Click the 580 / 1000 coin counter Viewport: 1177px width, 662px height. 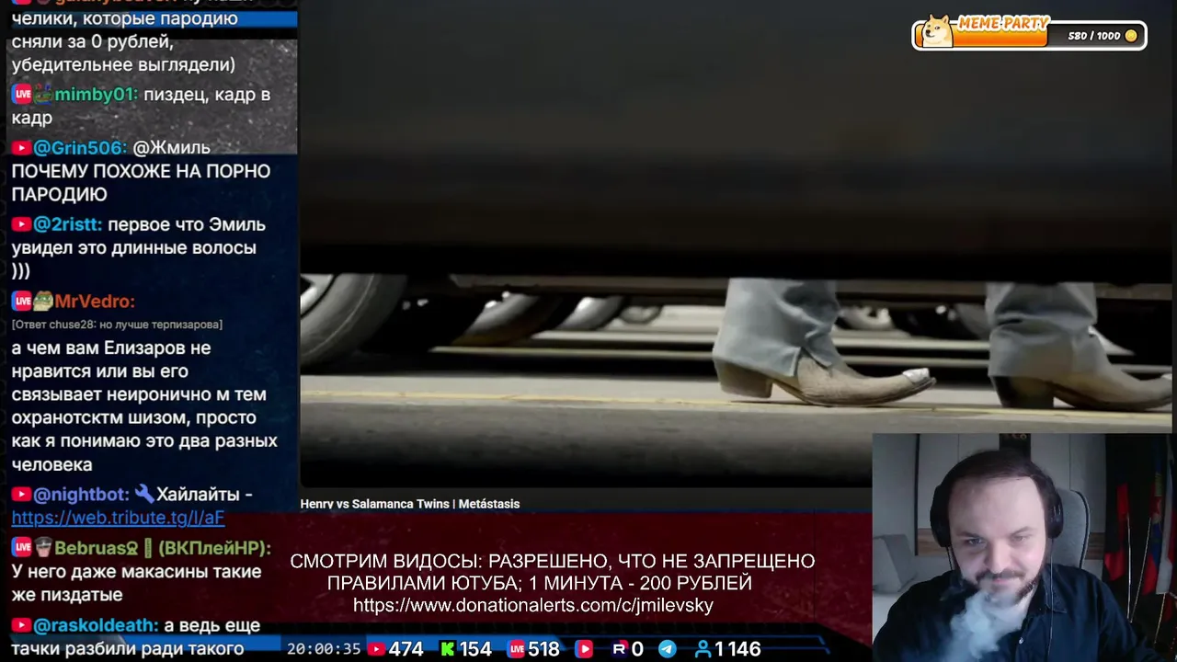(1094, 36)
